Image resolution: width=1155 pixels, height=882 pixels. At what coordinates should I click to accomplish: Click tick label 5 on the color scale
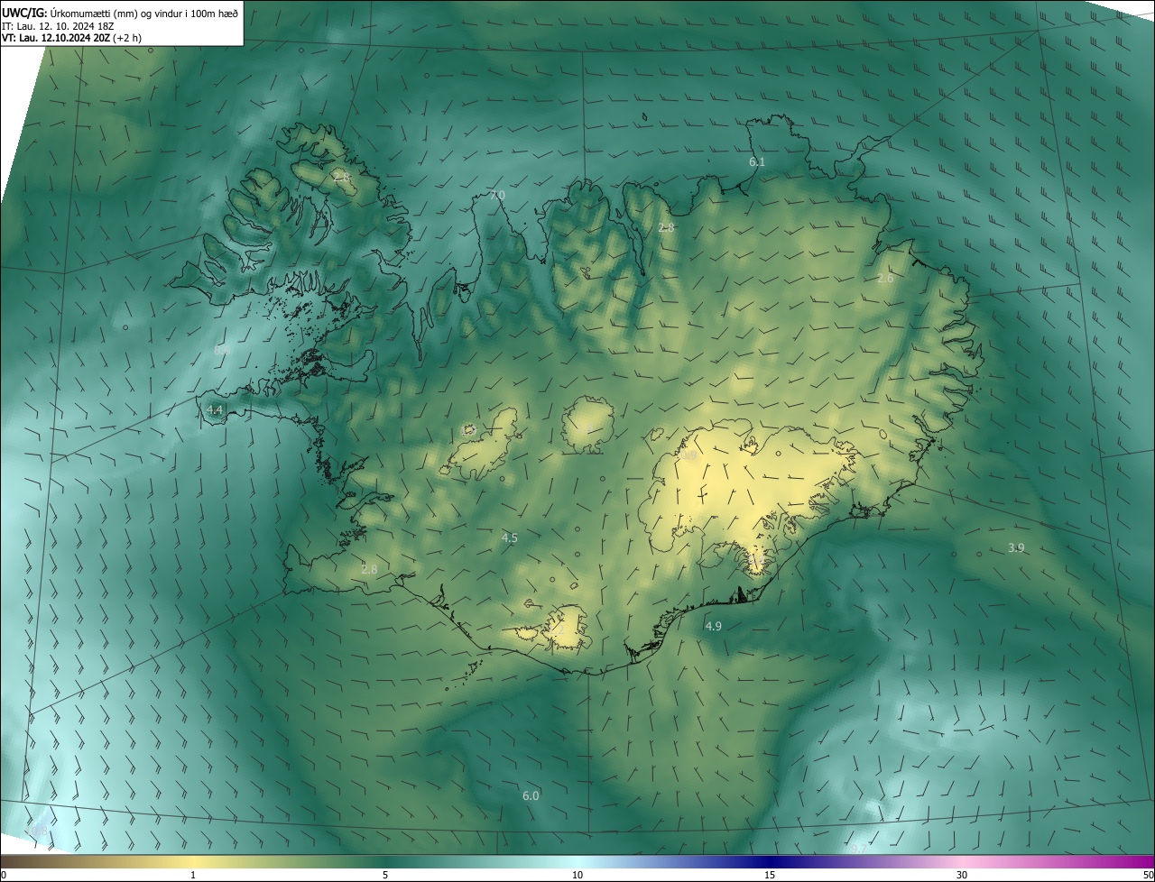point(385,875)
